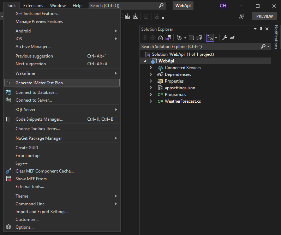The image size is (281, 235).
Task: Collapse the WebApi project node
Action: click(x=145, y=61)
